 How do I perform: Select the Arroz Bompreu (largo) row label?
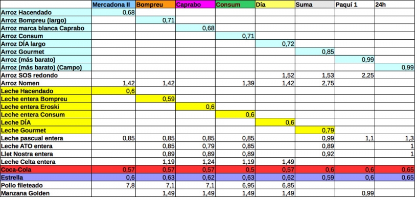click(46, 20)
